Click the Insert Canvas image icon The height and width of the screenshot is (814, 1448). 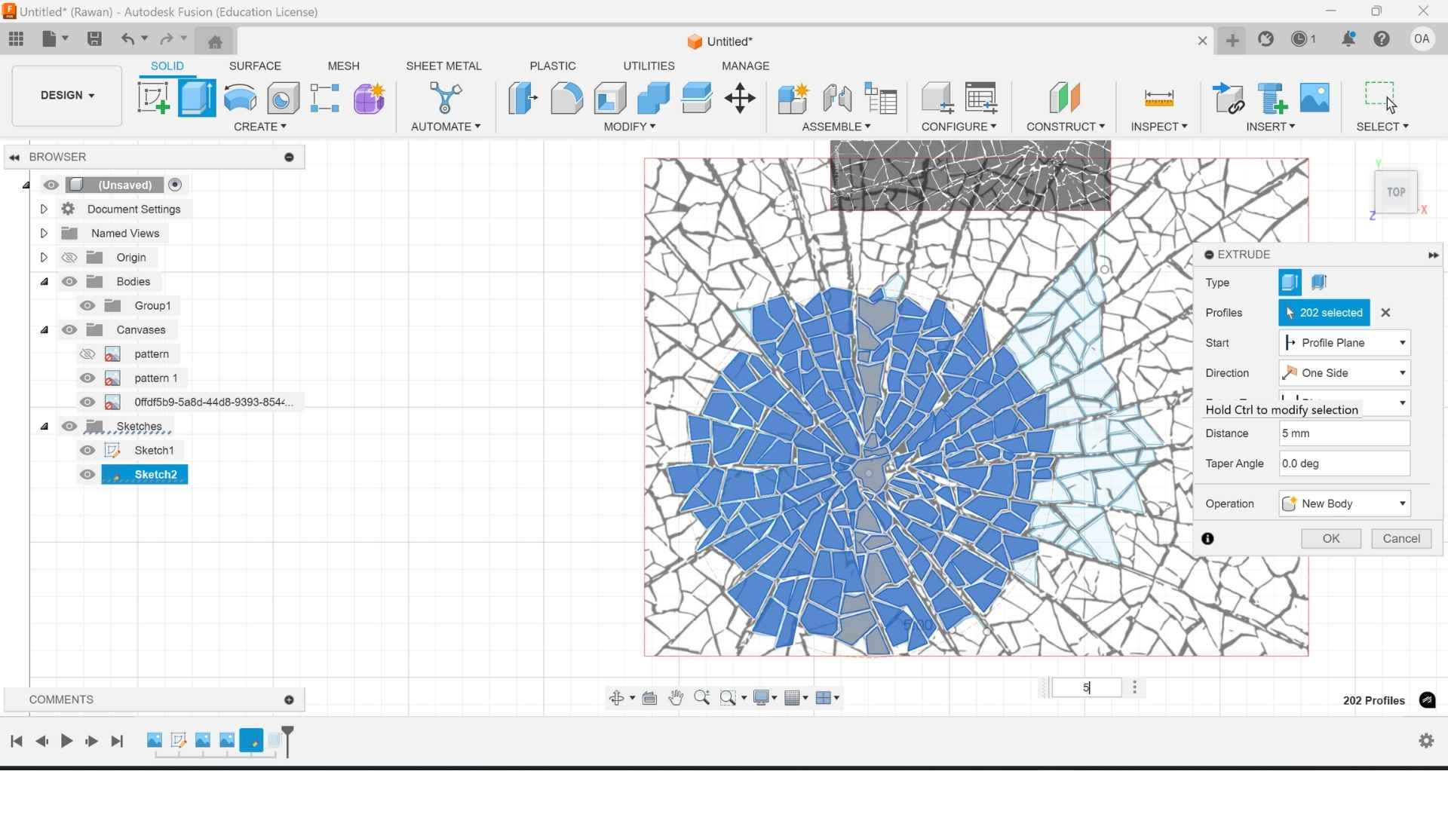point(1315,98)
